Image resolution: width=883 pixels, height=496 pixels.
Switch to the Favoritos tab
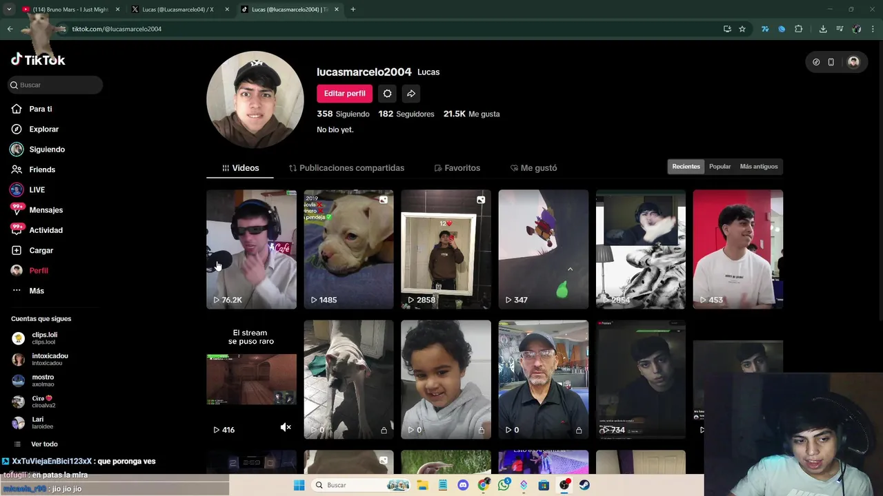[x=457, y=168]
